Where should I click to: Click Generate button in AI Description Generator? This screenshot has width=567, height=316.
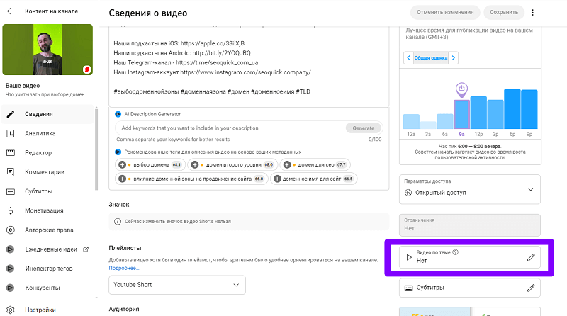364,128
